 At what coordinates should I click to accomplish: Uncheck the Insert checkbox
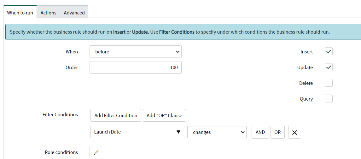[329, 52]
